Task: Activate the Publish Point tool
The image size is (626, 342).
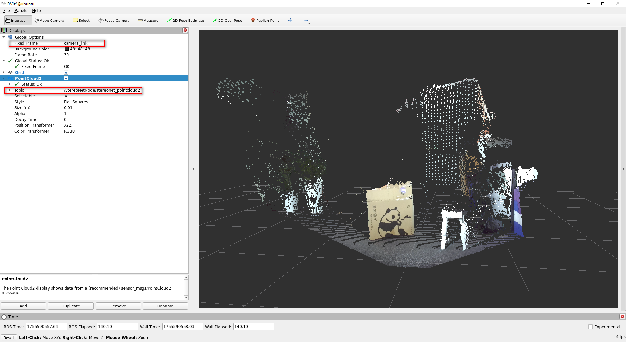Action: click(x=265, y=21)
